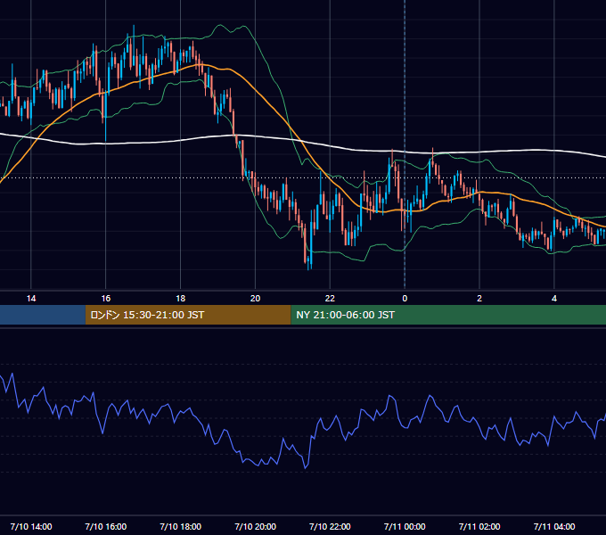Click the NY 21:00-06:00 JST session bar
Image resolution: width=606 pixels, height=535 pixels.
pos(448,315)
